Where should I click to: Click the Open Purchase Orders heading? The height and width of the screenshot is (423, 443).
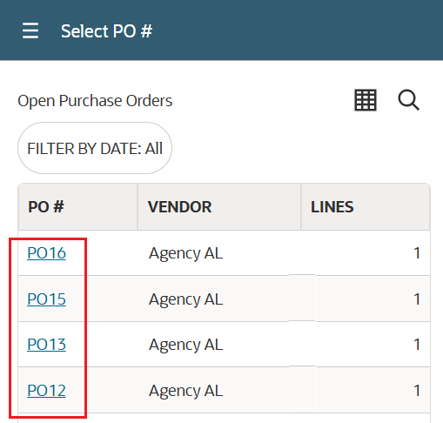(95, 101)
